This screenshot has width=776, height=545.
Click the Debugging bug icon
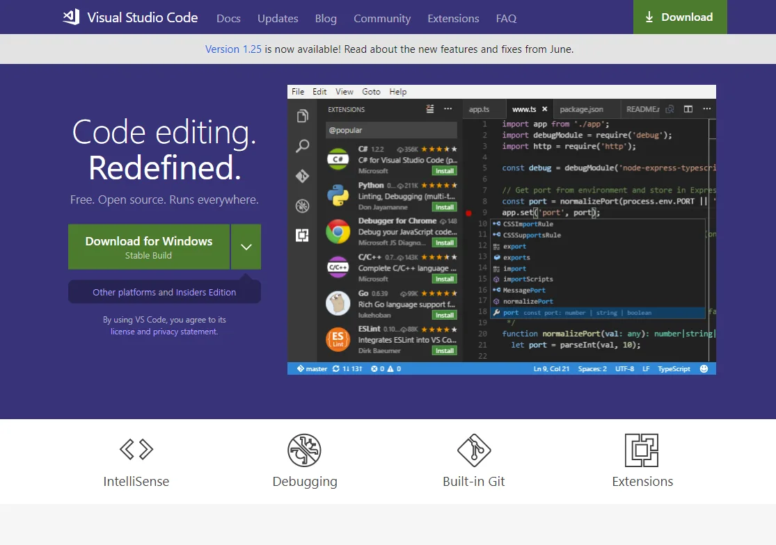tap(304, 450)
